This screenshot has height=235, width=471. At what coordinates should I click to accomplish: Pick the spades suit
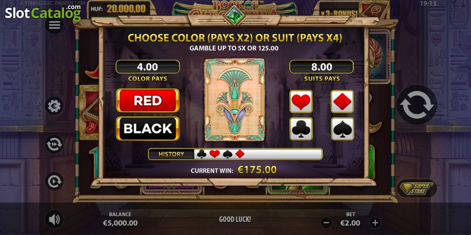point(342,128)
